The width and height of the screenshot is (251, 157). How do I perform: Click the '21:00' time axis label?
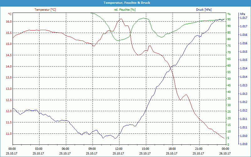coord(199,149)
